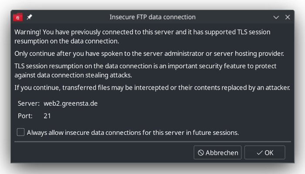This screenshot has width=305, height=174.
Task: Click the checkmark icon on OK
Action: (260, 153)
